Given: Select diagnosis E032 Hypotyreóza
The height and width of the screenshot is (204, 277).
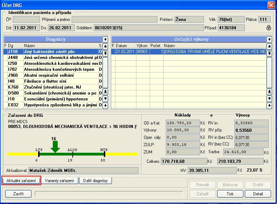Looking at the screenshot, I should (x=53, y=105).
